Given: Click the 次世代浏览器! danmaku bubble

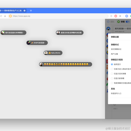Looking at the screenshot, I should (x=37, y=43).
